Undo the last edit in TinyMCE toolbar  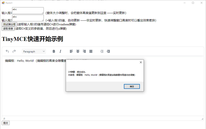click(x=7, y=51)
